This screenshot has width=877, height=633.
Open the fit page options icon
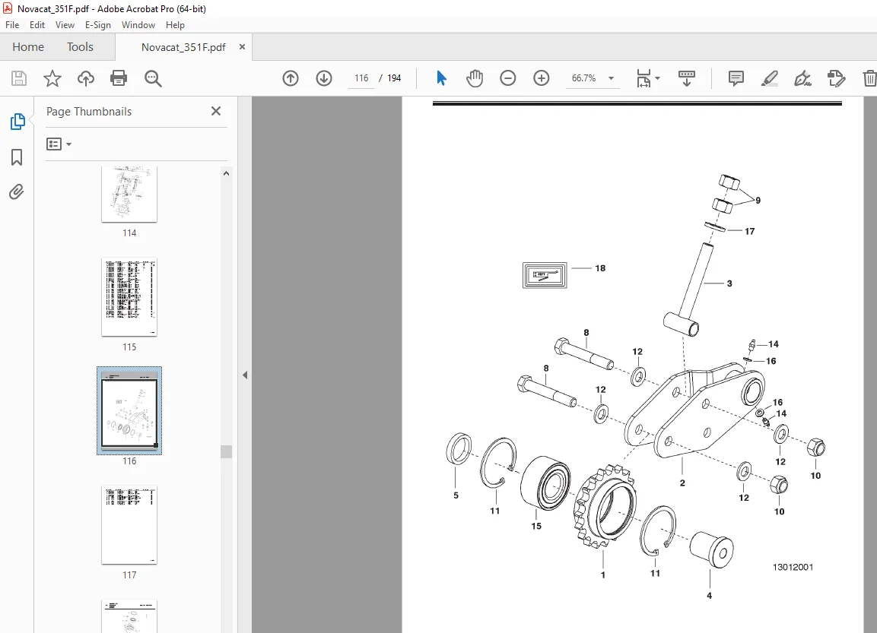[643, 78]
